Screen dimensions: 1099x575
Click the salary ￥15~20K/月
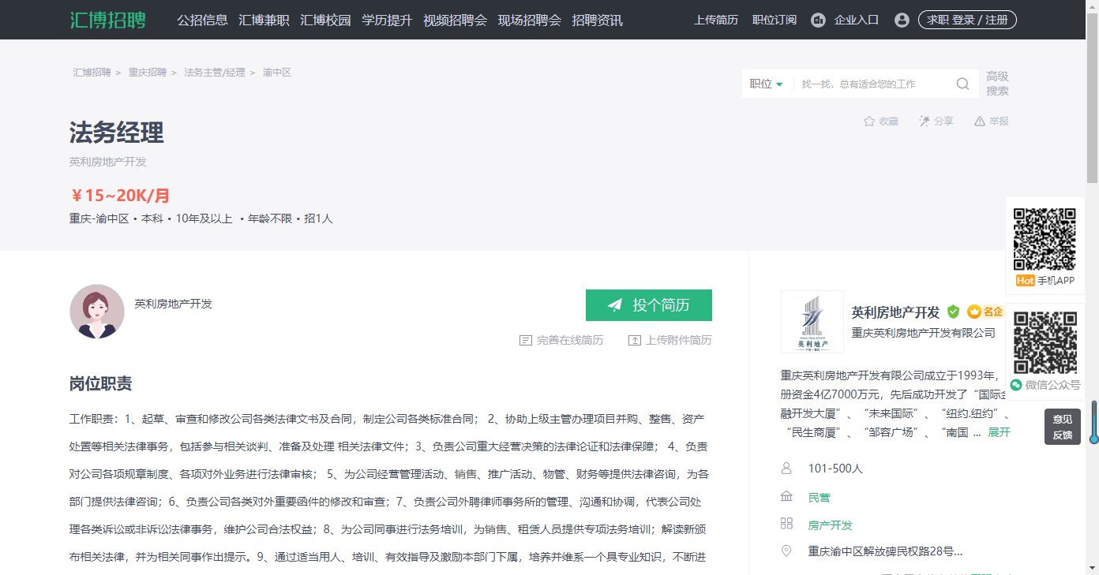tap(120, 196)
